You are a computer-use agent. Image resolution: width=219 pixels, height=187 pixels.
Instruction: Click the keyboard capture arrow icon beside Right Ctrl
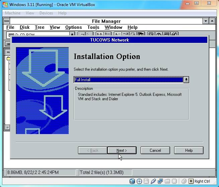pos(191,181)
